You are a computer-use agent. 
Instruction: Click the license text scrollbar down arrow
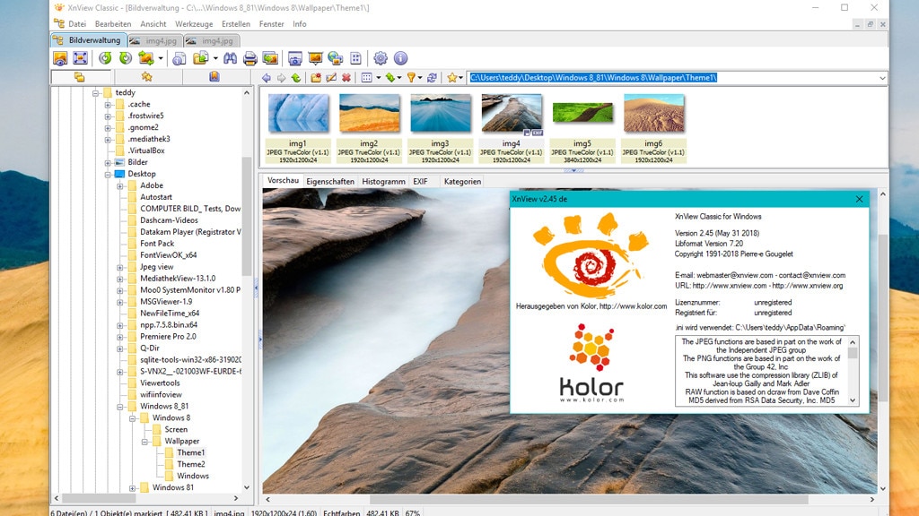click(853, 400)
